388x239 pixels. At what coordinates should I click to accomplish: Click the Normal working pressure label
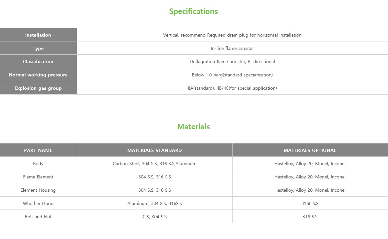point(38,75)
